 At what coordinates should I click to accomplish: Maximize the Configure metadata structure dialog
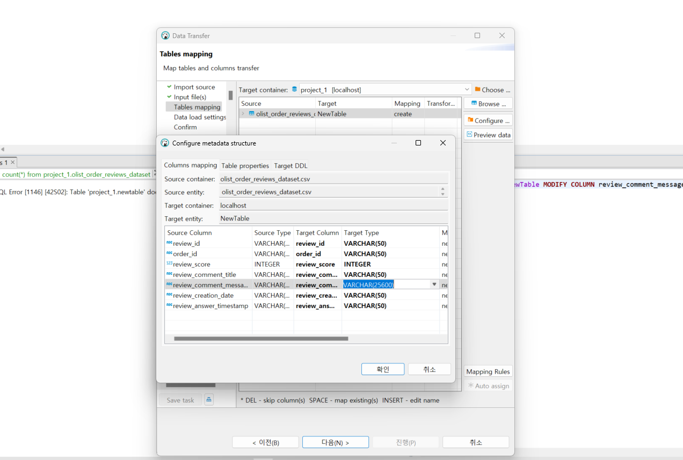tap(418, 143)
